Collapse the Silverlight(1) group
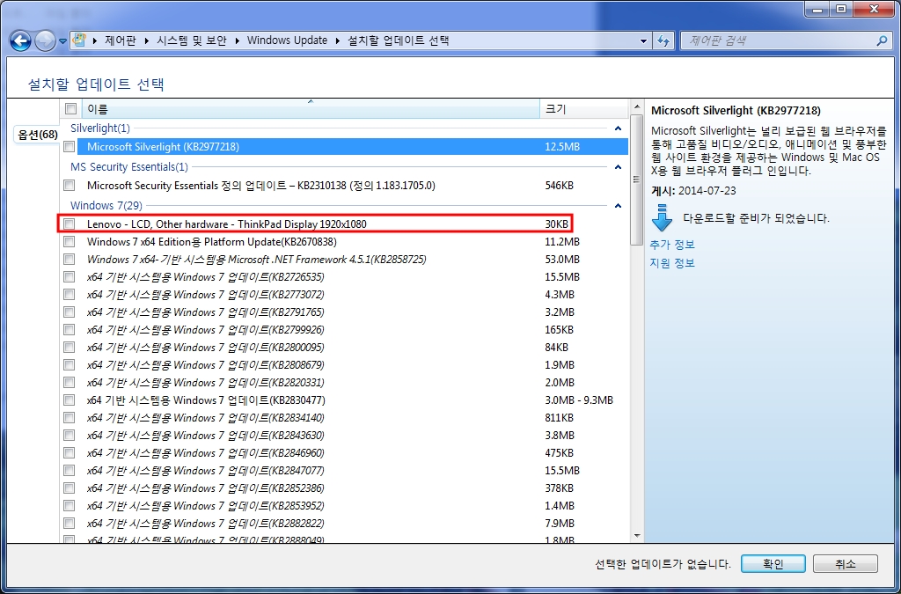The image size is (901, 594). pos(619,128)
